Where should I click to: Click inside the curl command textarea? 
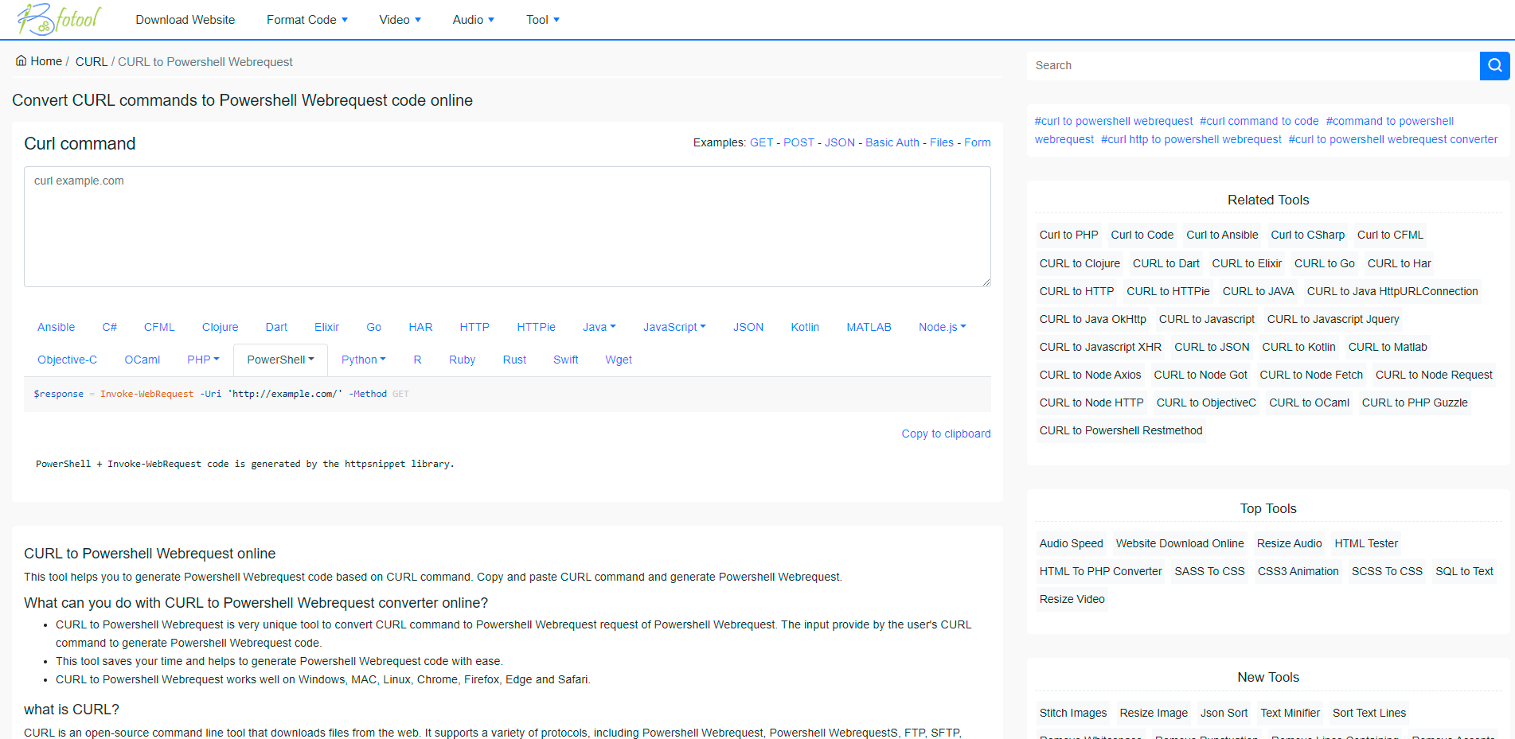point(507,227)
